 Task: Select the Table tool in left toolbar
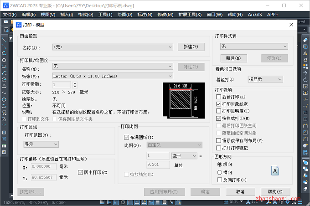(4, 146)
